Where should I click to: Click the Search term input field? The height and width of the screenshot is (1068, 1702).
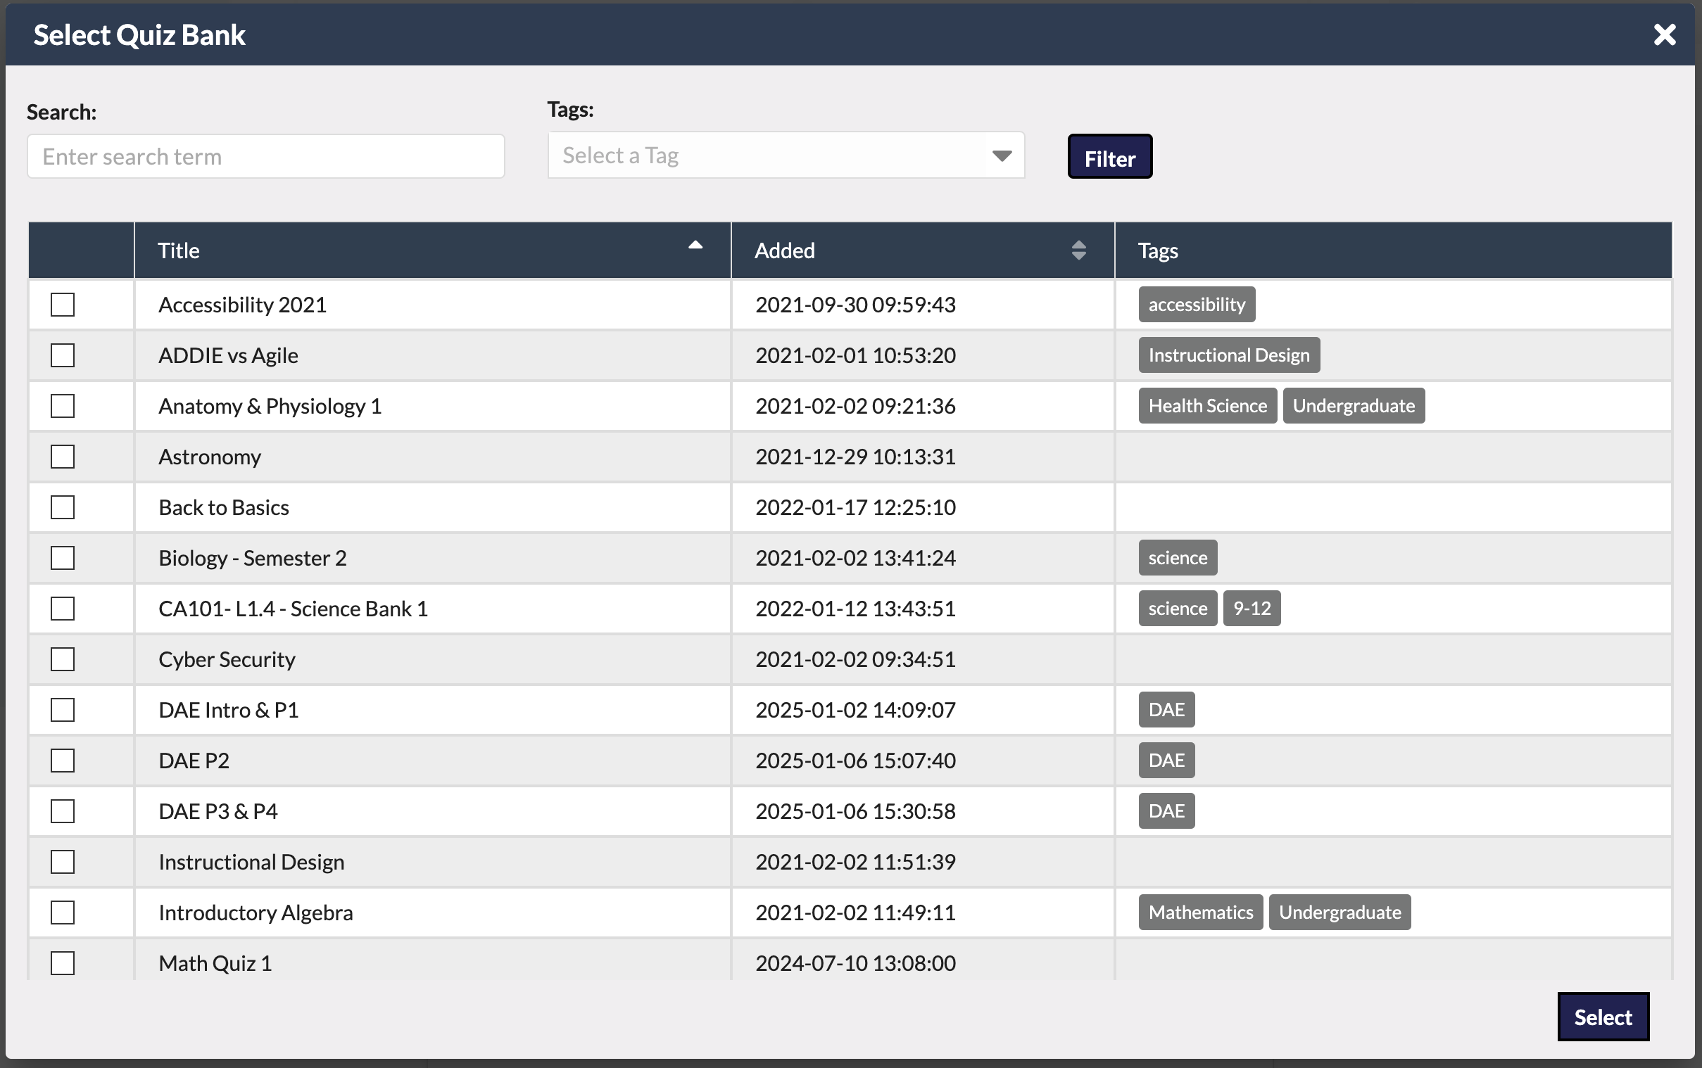click(265, 156)
